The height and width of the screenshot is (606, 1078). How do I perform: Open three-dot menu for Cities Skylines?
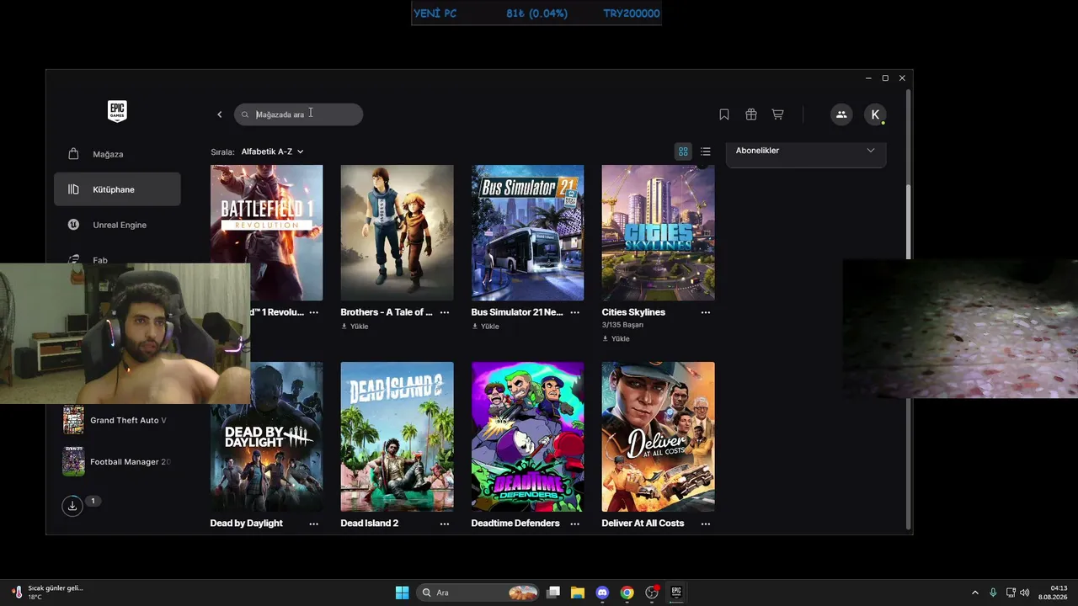(x=706, y=312)
